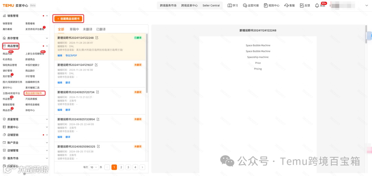Click the 客服 headset icon

pyautogui.click(x=286, y=5)
